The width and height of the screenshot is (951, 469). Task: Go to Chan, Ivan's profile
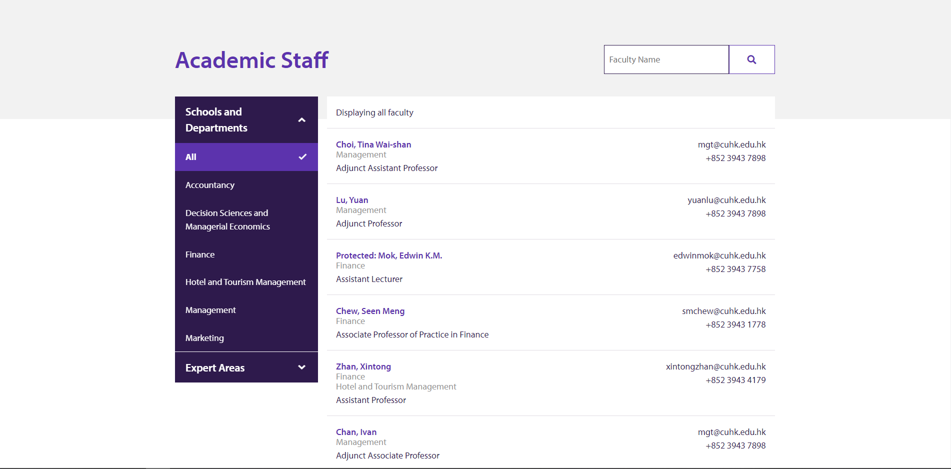(x=356, y=432)
